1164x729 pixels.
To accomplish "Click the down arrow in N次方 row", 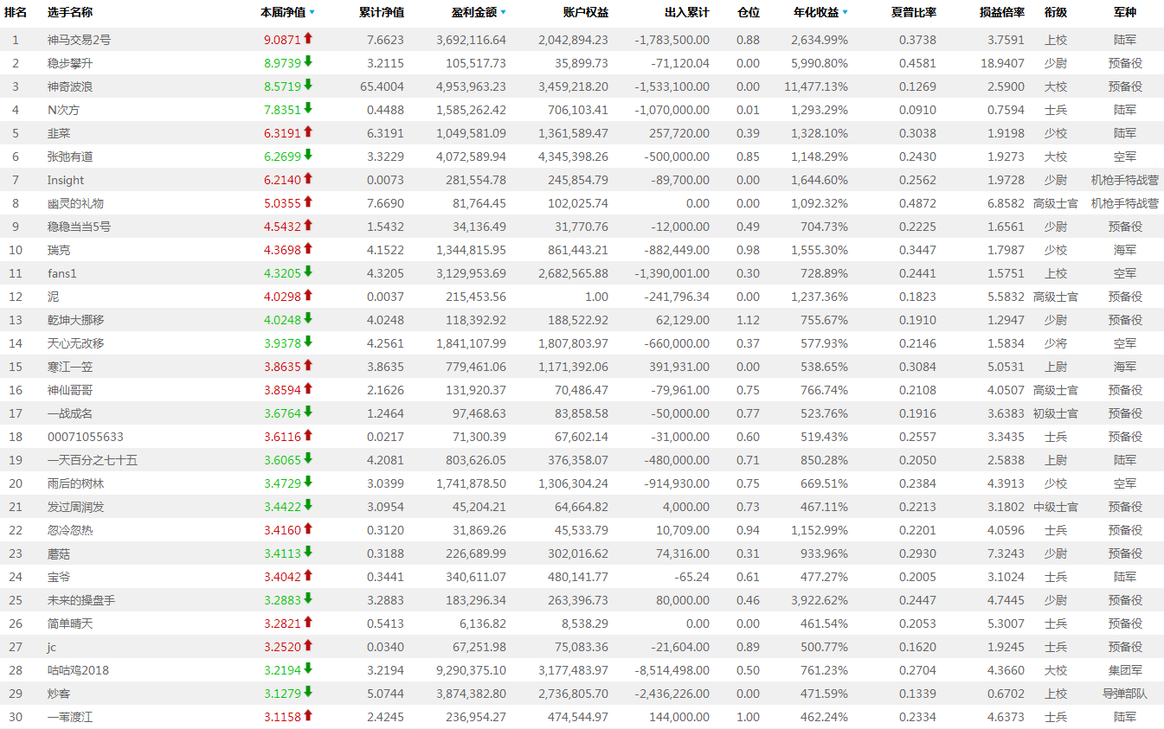I will coord(308,108).
